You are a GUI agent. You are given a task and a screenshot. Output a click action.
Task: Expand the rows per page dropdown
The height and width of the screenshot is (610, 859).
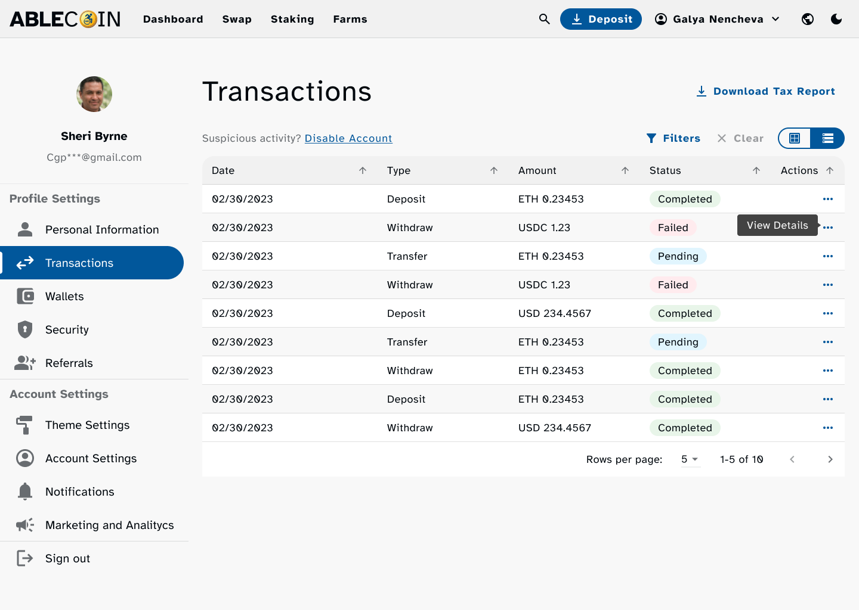coord(690,459)
